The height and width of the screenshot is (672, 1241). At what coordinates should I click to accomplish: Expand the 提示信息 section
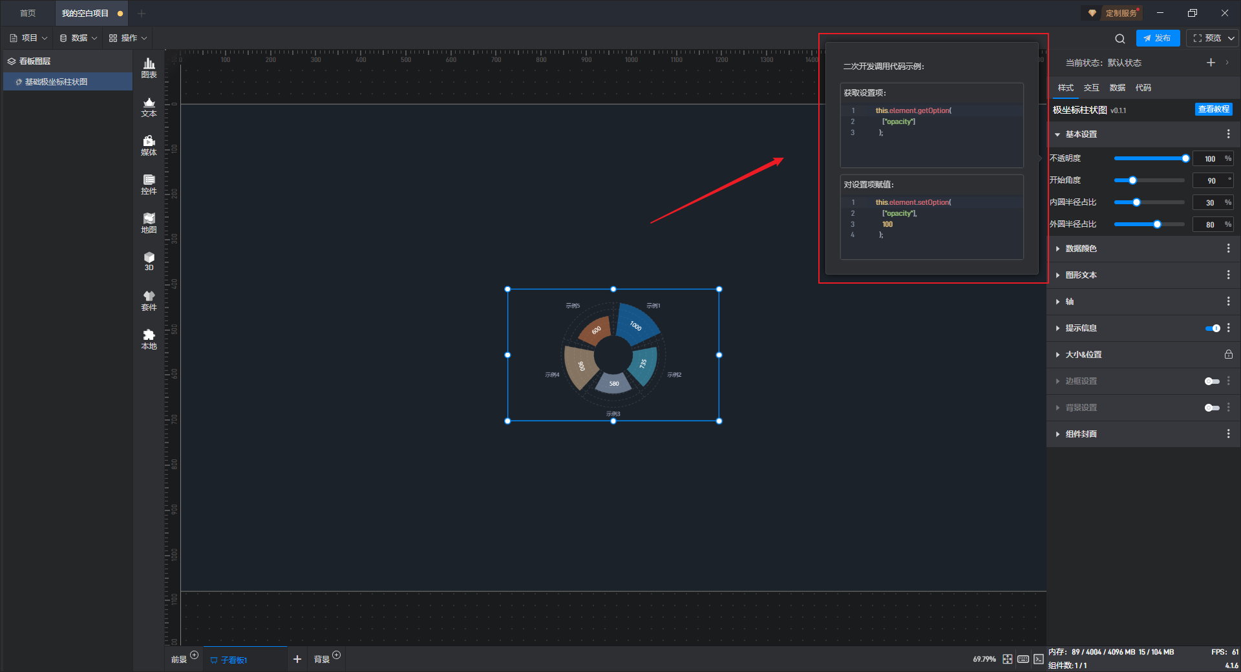[1057, 328]
